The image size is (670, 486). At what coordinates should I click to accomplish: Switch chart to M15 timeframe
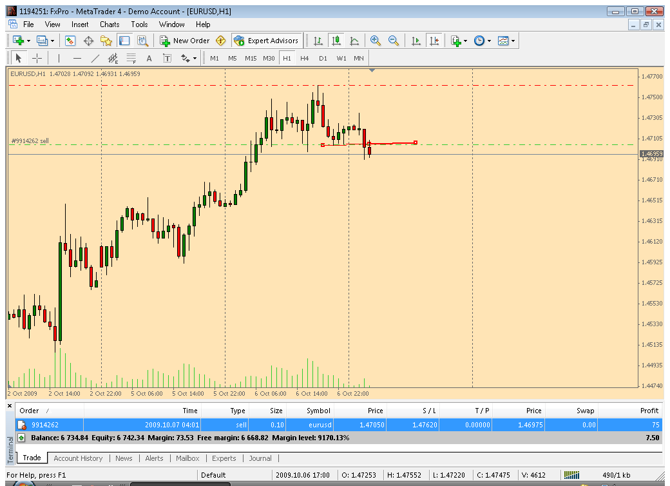pyautogui.click(x=251, y=58)
